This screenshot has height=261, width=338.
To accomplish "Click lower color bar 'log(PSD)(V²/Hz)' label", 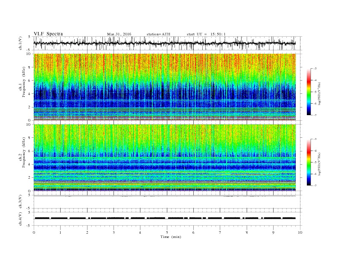I will pos(320,163).
